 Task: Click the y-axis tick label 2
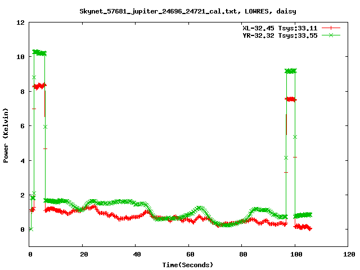pyautogui.click(x=22, y=195)
